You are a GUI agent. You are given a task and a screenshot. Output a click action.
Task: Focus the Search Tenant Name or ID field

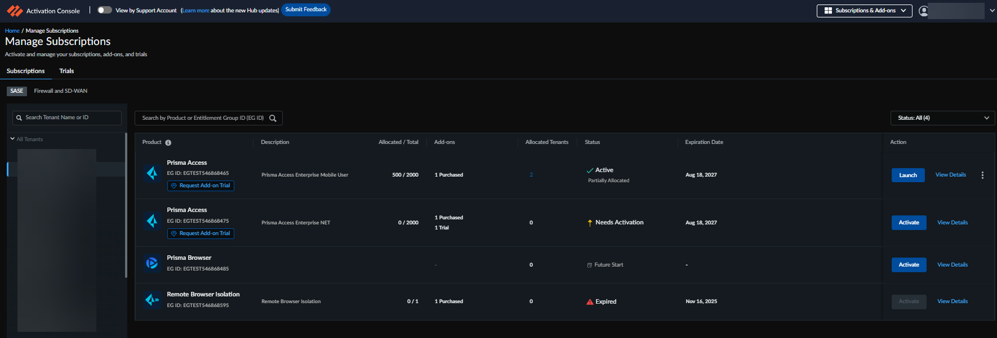pos(68,118)
